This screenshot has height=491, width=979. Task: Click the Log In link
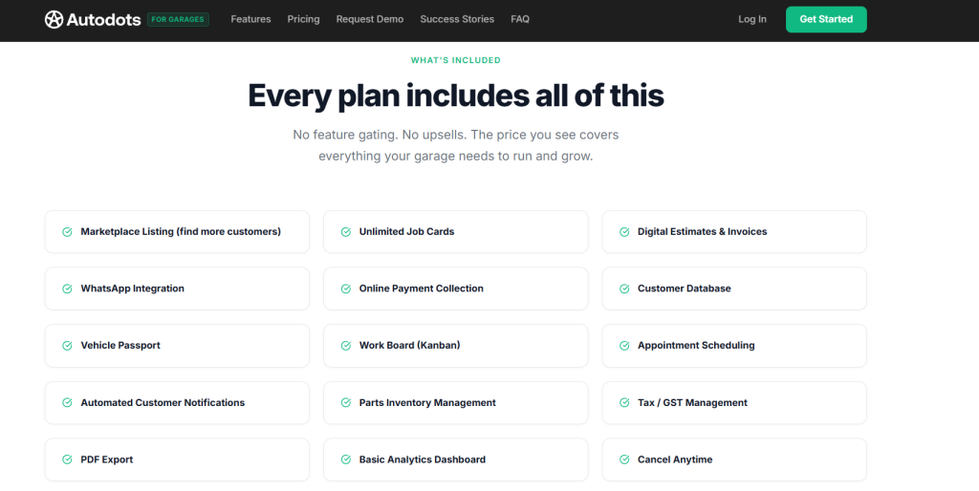pos(751,19)
